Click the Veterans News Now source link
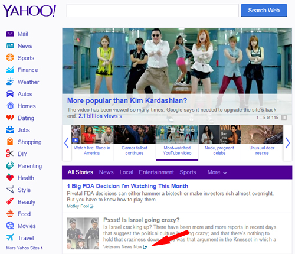295x254 pixels. (123, 247)
